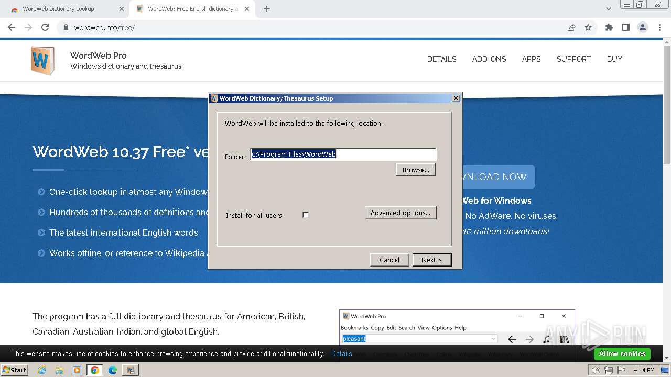Screen dimensions: 671x377
Task: Open the ADD-ONS site menu
Action: point(489,59)
